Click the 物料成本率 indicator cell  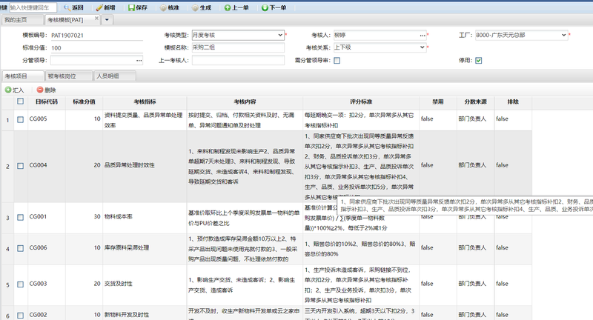145,216
